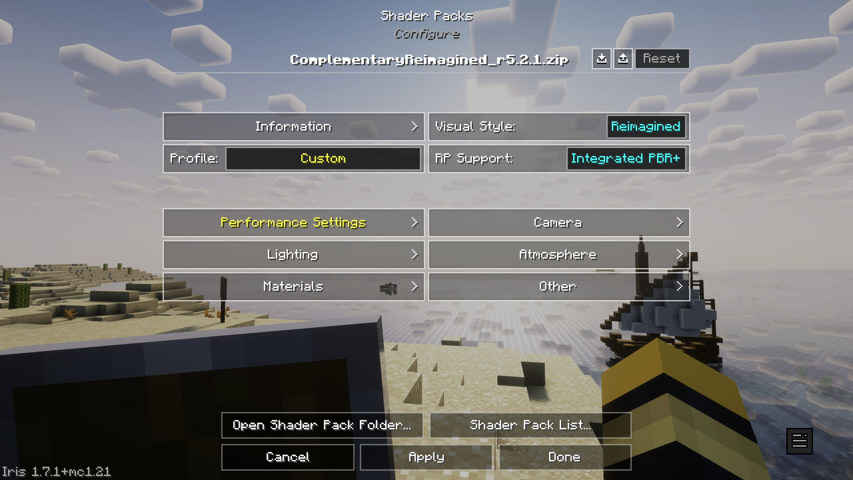Click the Other settings chevron arrow

(x=679, y=286)
